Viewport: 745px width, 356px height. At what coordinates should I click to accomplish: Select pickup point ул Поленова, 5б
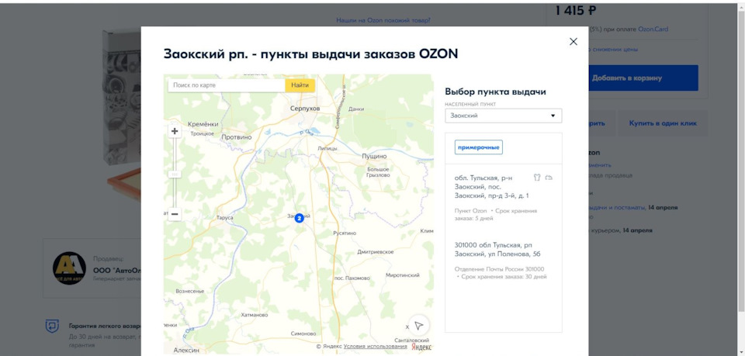pos(503,260)
